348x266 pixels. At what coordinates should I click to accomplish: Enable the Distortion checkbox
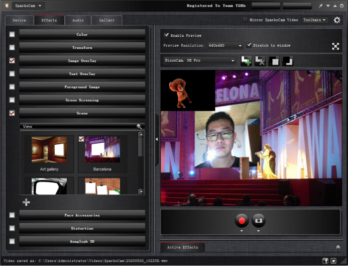(12, 228)
